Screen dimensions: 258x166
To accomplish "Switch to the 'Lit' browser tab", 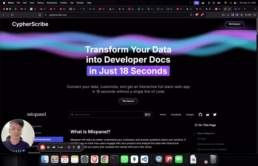I will [x=237, y=9].
